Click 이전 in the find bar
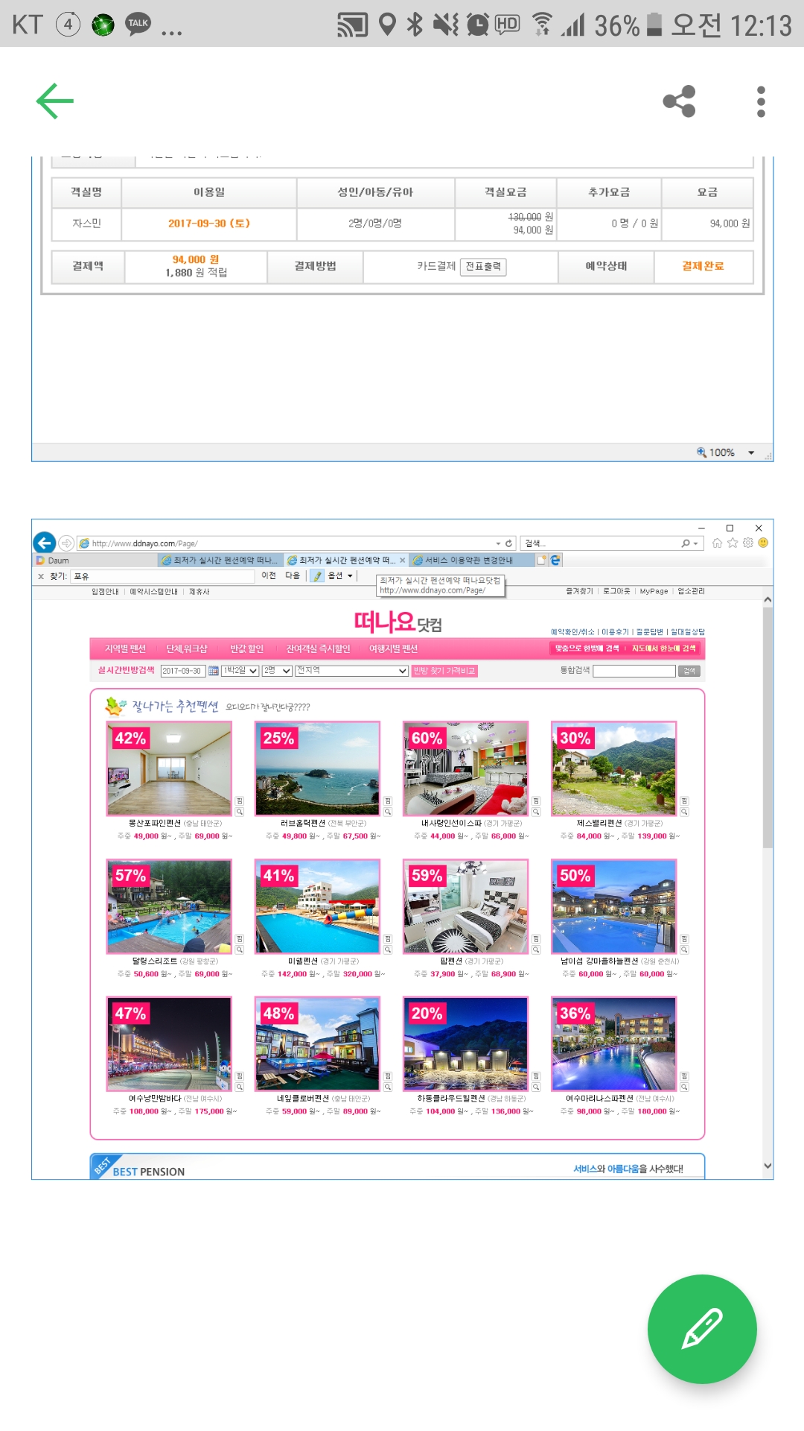Image resolution: width=804 pixels, height=1431 pixels. [269, 575]
